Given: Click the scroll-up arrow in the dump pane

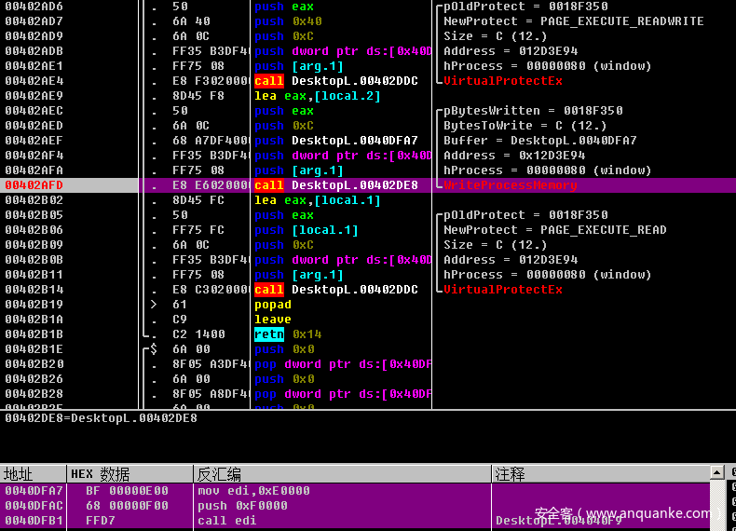Looking at the screenshot, I should click(x=717, y=474).
